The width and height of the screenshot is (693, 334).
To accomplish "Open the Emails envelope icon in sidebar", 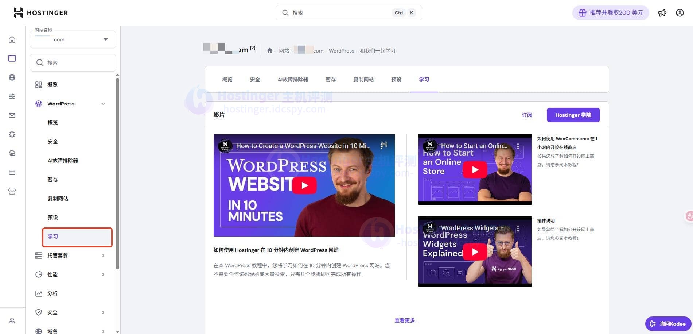I will [12, 115].
